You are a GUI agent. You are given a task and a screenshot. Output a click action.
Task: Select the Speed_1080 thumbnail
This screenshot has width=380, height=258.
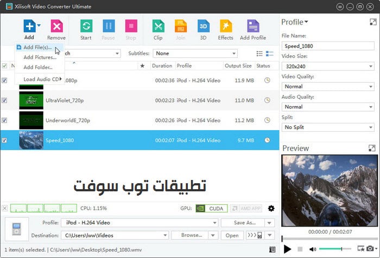pos(31,140)
